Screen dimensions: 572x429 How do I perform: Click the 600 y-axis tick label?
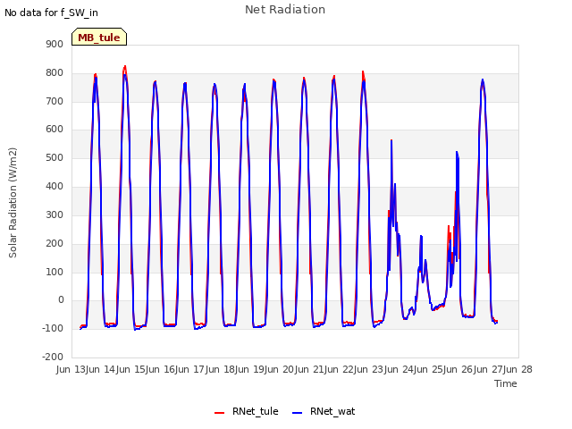point(55,130)
